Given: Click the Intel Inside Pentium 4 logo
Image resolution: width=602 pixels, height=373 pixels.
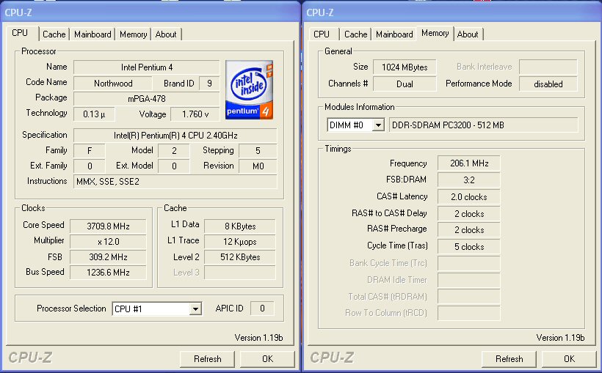Looking at the screenshot, I should (x=249, y=89).
